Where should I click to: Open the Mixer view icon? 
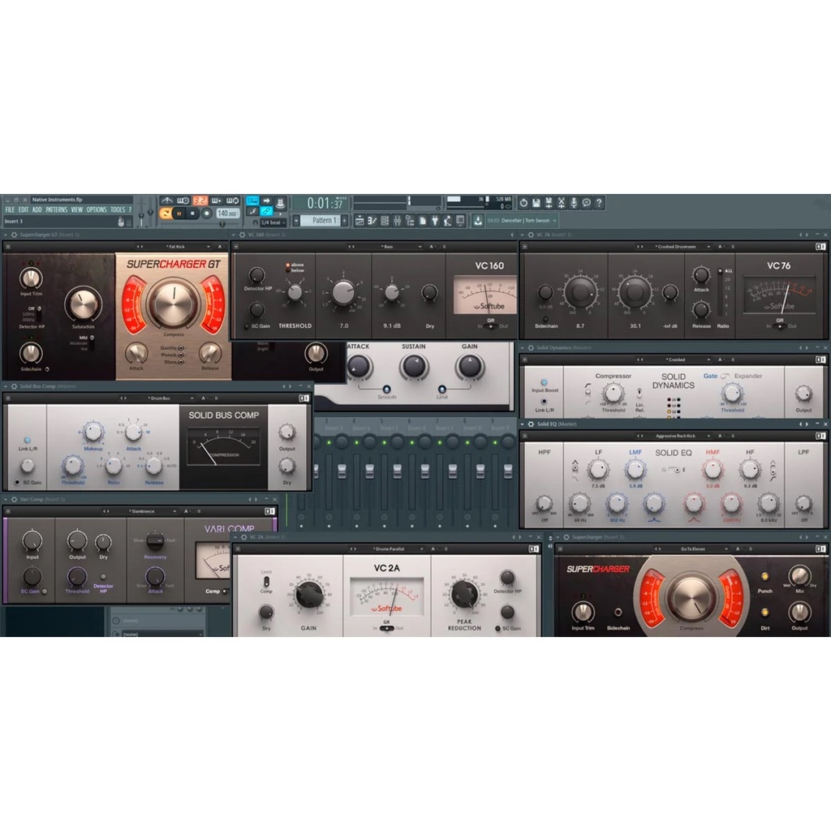coord(398,221)
